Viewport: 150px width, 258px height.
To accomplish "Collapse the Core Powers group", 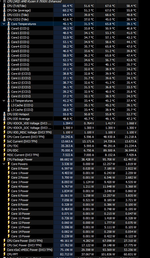I will (4, 164).
